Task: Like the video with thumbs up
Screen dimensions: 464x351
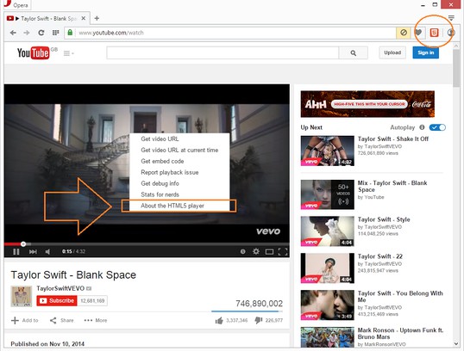Action: (219, 320)
